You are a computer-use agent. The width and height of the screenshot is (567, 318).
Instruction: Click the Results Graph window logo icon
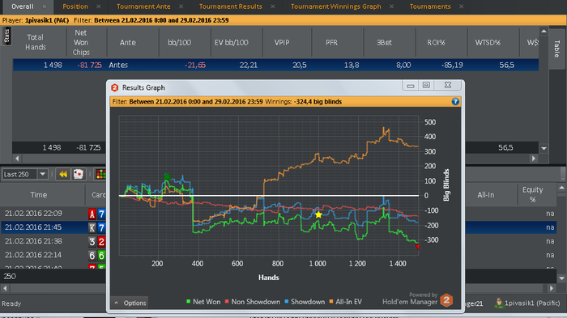point(115,87)
